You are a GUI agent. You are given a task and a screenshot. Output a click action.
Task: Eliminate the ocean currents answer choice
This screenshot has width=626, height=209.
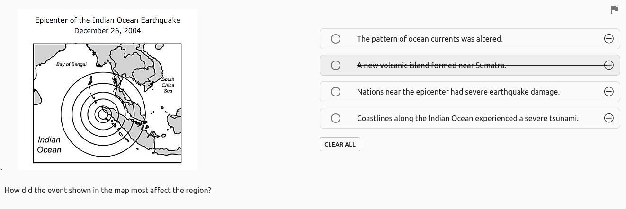coord(609,39)
